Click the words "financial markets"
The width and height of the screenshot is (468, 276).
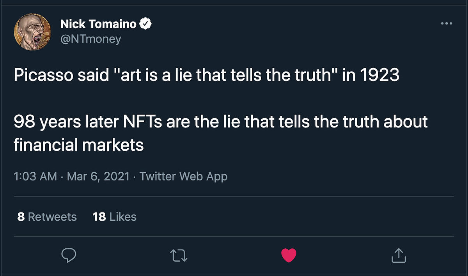[79, 145]
